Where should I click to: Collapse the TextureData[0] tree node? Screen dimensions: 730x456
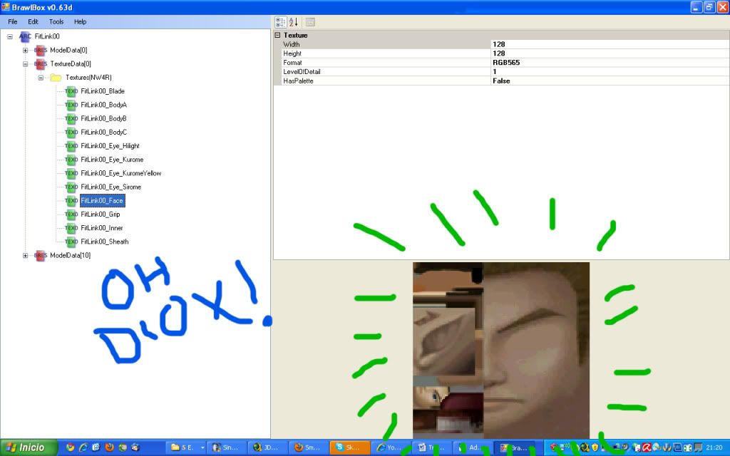click(26, 63)
